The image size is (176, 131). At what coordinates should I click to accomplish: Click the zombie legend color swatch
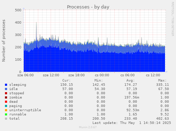(6, 97)
